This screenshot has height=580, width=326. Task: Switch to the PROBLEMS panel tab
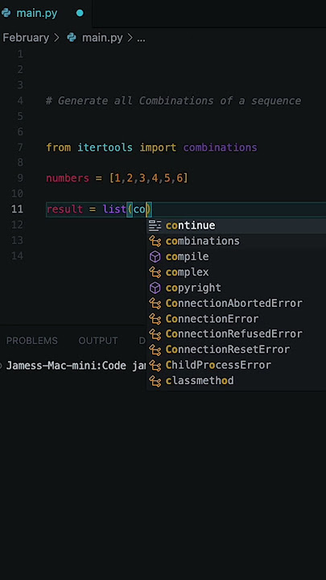pyautogui.click(x=31, y=340)
